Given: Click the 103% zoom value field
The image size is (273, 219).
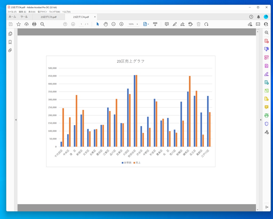Looking at the screenshot, I should point(131,24).
